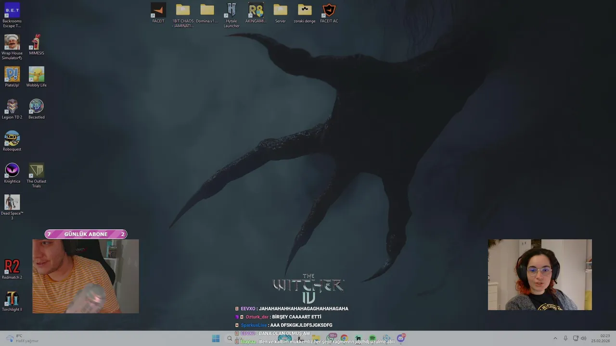Click the right webcam feed with headphones

tap(540, 275)
